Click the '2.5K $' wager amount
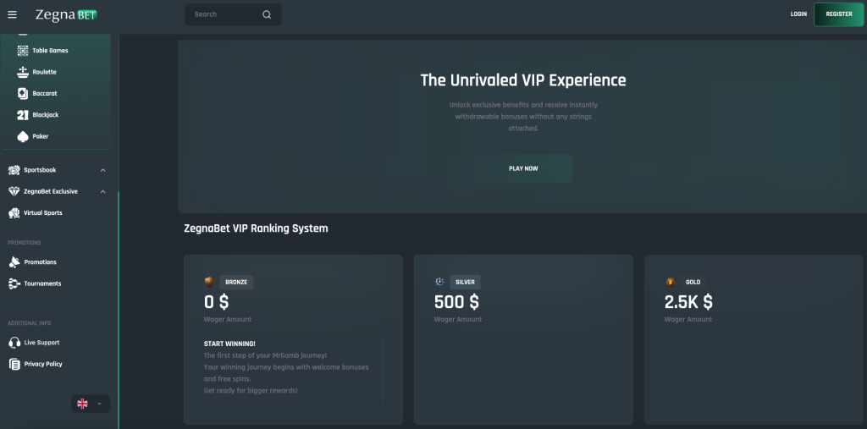Viewport: 867px width, 429px height. [x=688, y=302]
